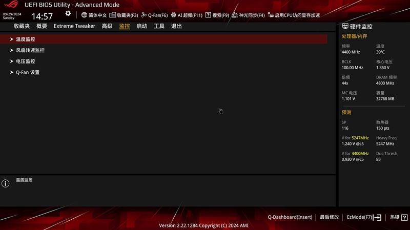Switch to the Extreme Tweaker tab
The image size is (410, 230).
pyautogui.click(x=74, y=26)
